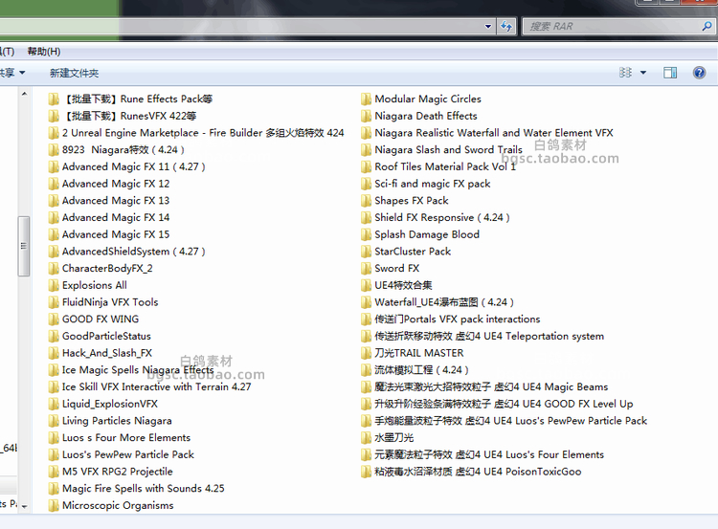Select 'Magic Fire Spells with Sounds 4.25'
The height and width of the screenshot is (529, 718).
tap(144, 488)
